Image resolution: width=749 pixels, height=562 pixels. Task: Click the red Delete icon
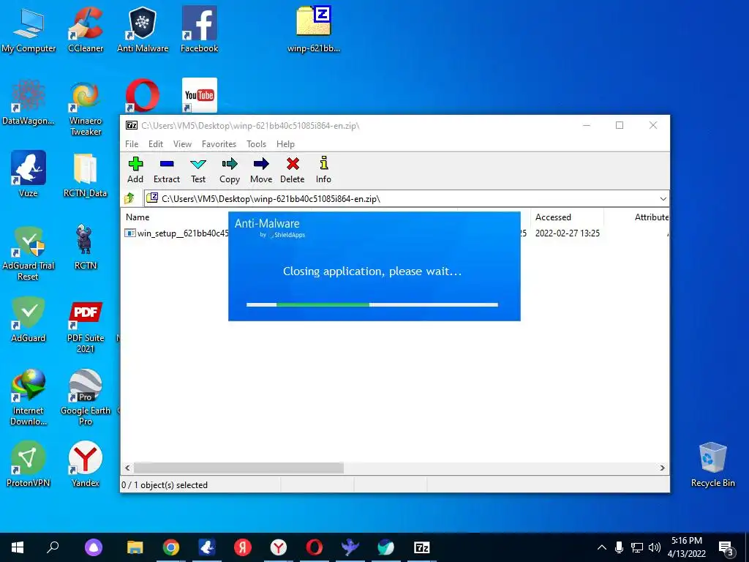[x=293, y=170]
